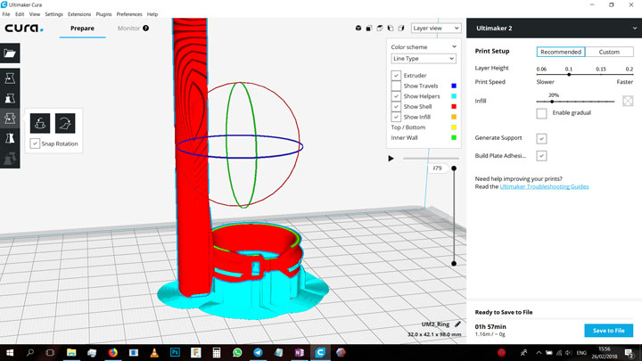Enable gradual infill checkbox

click(x=542, y=113)
